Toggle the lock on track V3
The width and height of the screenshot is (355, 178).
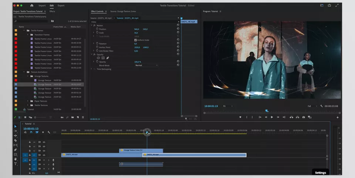[30, 147]
